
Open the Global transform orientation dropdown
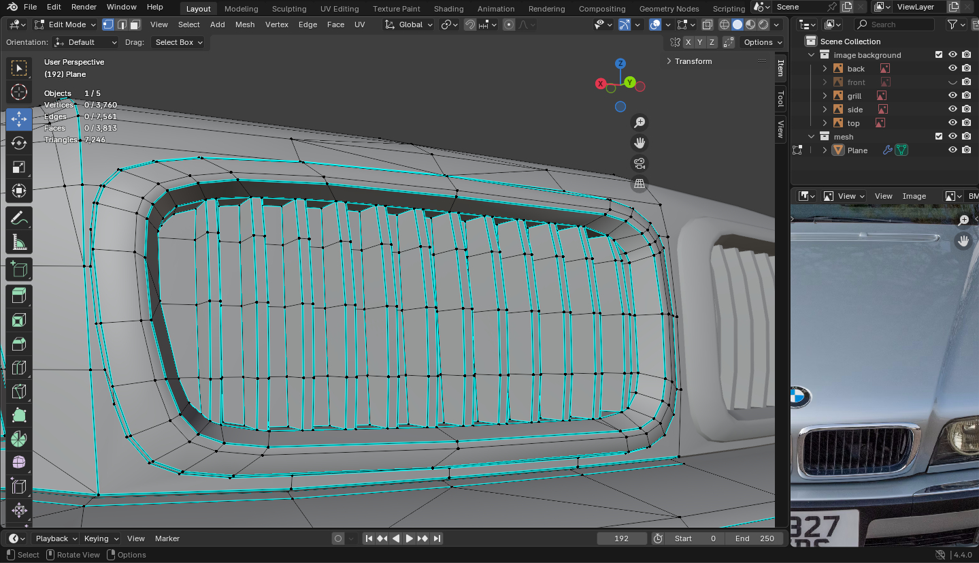409,25
